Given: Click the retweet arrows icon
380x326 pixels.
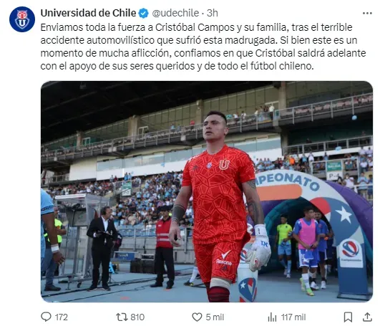Looking at the screenshot, I should [122, 317].
